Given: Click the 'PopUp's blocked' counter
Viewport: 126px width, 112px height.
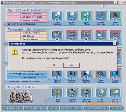Looking at the screenshot, I should point(27,39).
